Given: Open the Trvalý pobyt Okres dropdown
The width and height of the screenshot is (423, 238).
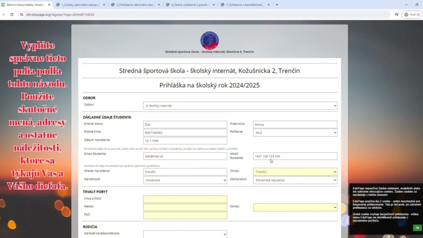Looking at the screenshot, I should (295, 207).
